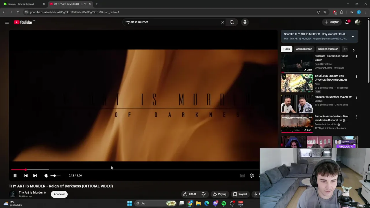
Task: Skip to the next video in the mix
Action: [35, 176]
